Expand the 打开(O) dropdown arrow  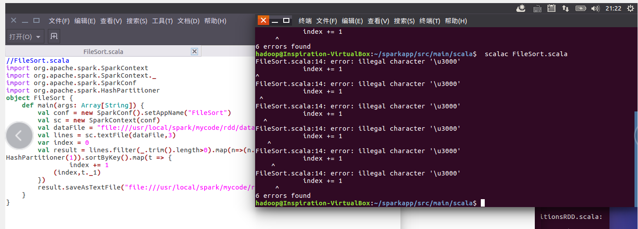click(x=39, y=37)
